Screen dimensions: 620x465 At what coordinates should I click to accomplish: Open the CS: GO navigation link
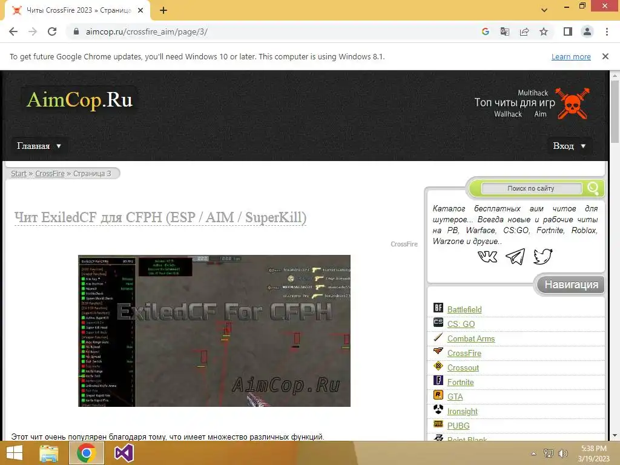click(x=461, y=325)
